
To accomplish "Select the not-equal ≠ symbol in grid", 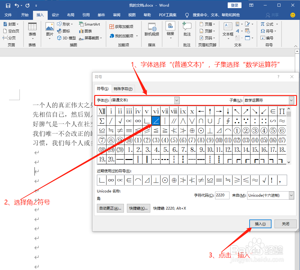I will pos(120,130).
